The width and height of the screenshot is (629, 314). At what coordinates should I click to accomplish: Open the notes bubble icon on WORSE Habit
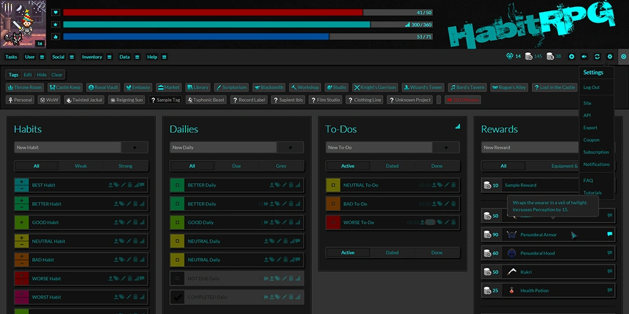pos(142,279)
